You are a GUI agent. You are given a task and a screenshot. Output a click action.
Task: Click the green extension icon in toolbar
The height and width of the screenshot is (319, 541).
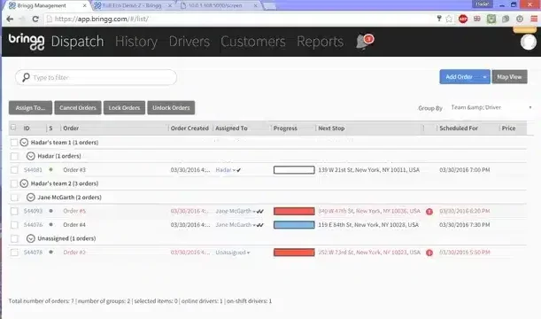pos(491,19)
